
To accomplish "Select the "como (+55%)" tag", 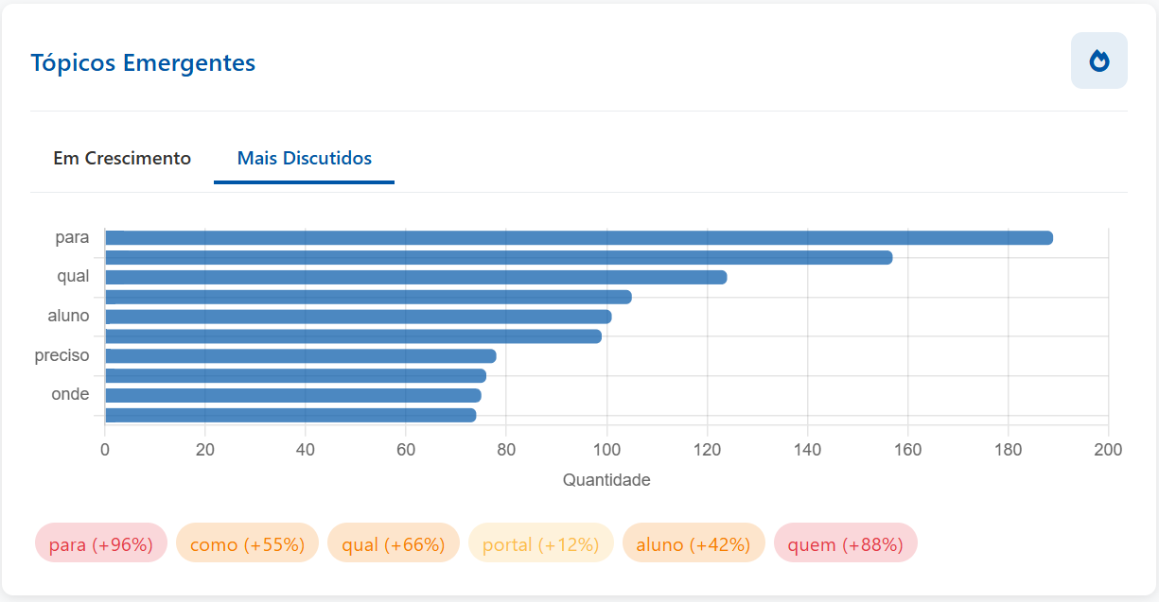I will click(247, 544).
